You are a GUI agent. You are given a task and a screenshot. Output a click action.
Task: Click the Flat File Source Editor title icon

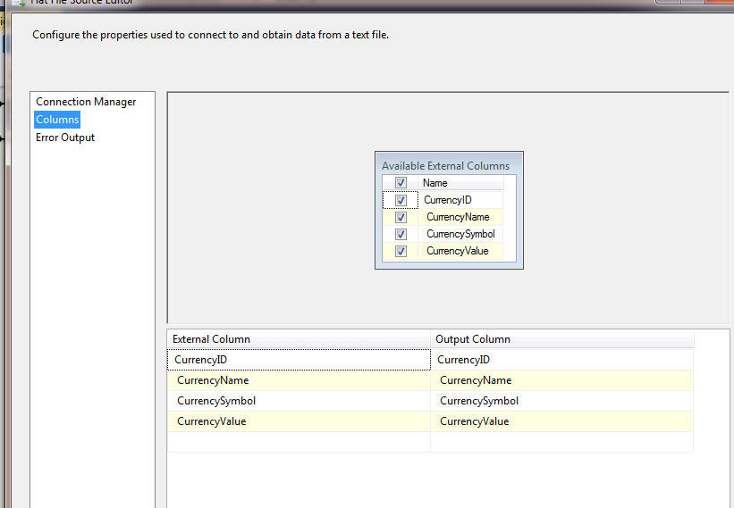(x=19, y=3)
